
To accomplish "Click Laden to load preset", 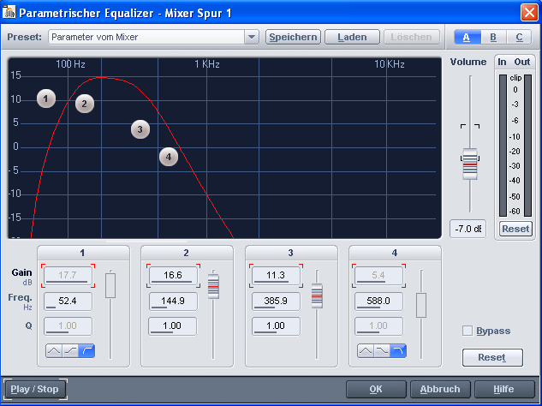I will click(352, 37).
